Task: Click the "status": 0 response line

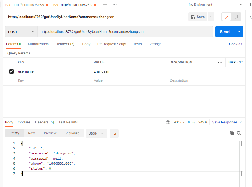Action: tap(40, 168)
